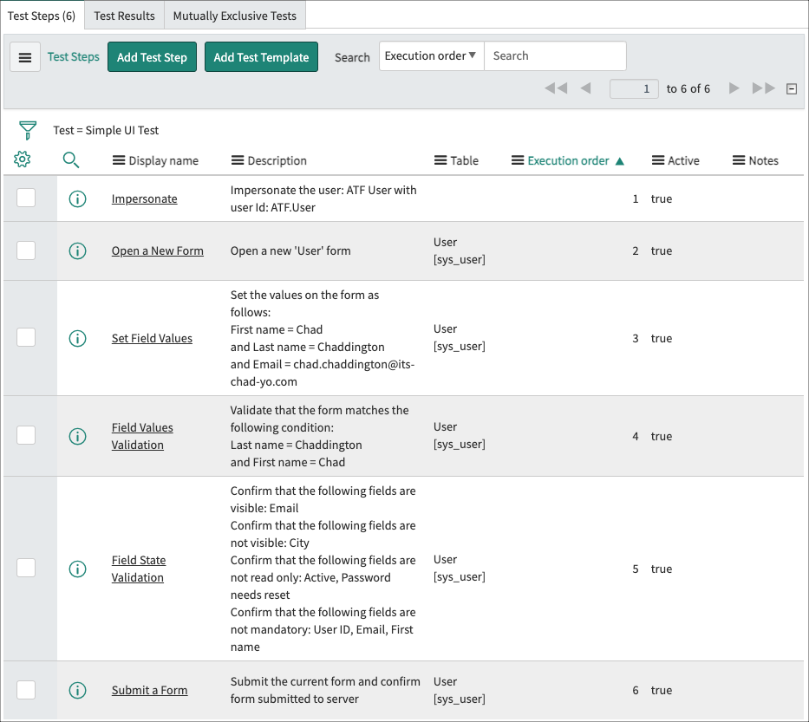Click the info icon beside Field State Validation
Viewport: 809px width, 722px height.
77,569
